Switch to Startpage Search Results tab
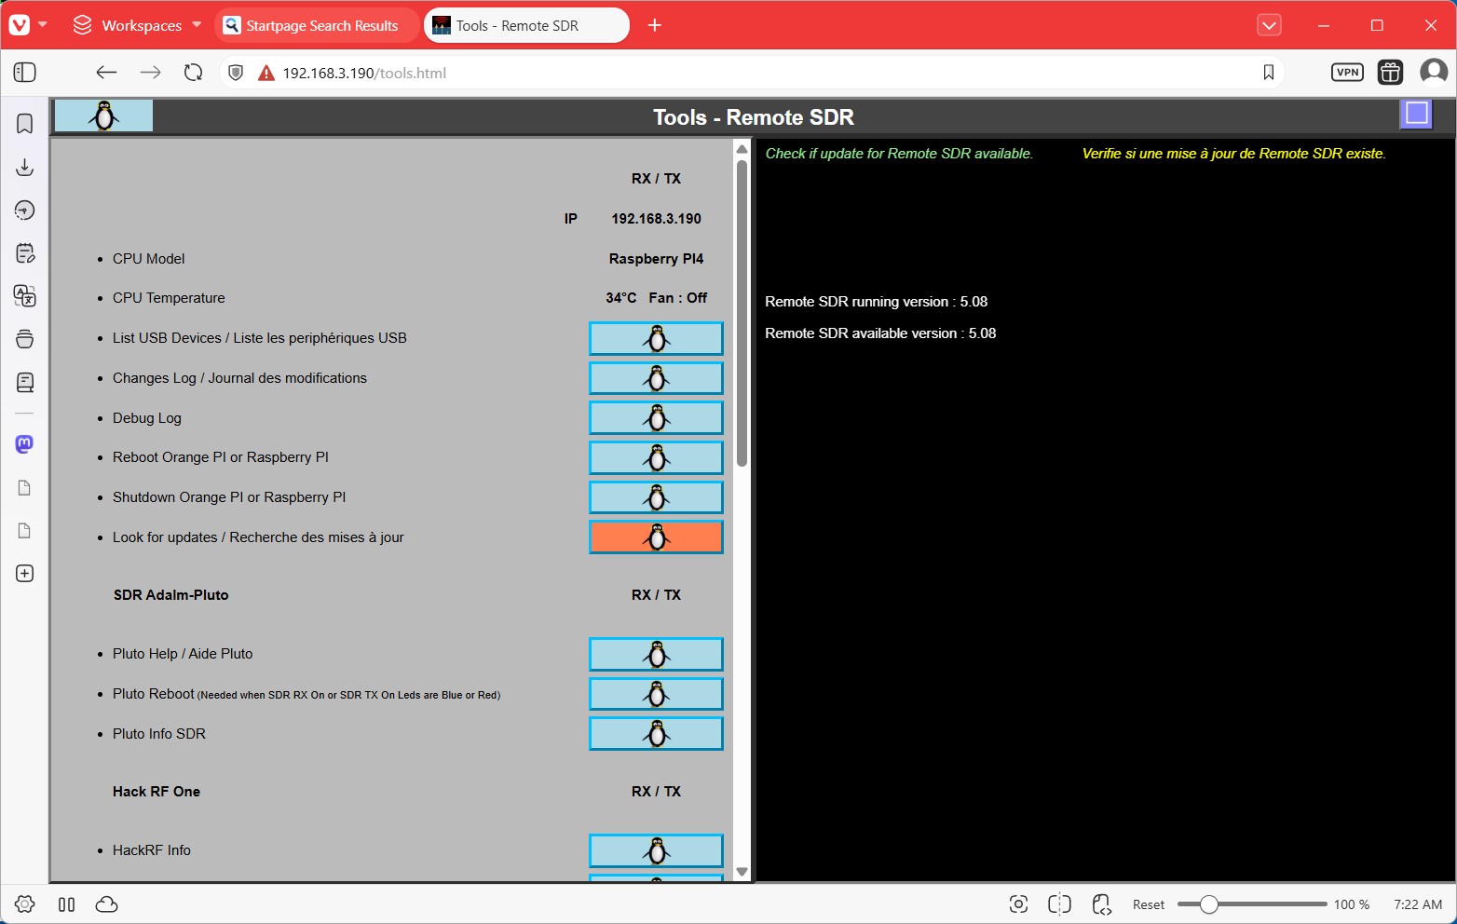This screenshot has width=1457, height=924. tap(317, 25)
